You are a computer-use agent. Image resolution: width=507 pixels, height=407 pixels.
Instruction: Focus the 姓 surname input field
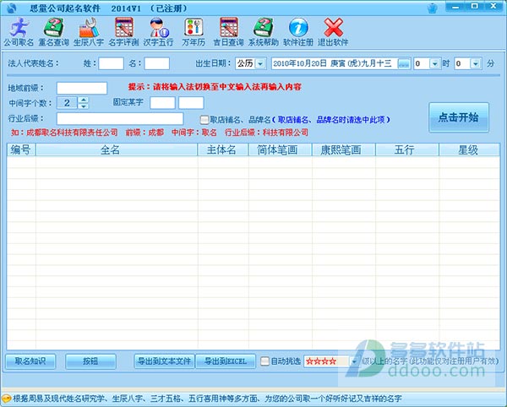tap(111, 63)
